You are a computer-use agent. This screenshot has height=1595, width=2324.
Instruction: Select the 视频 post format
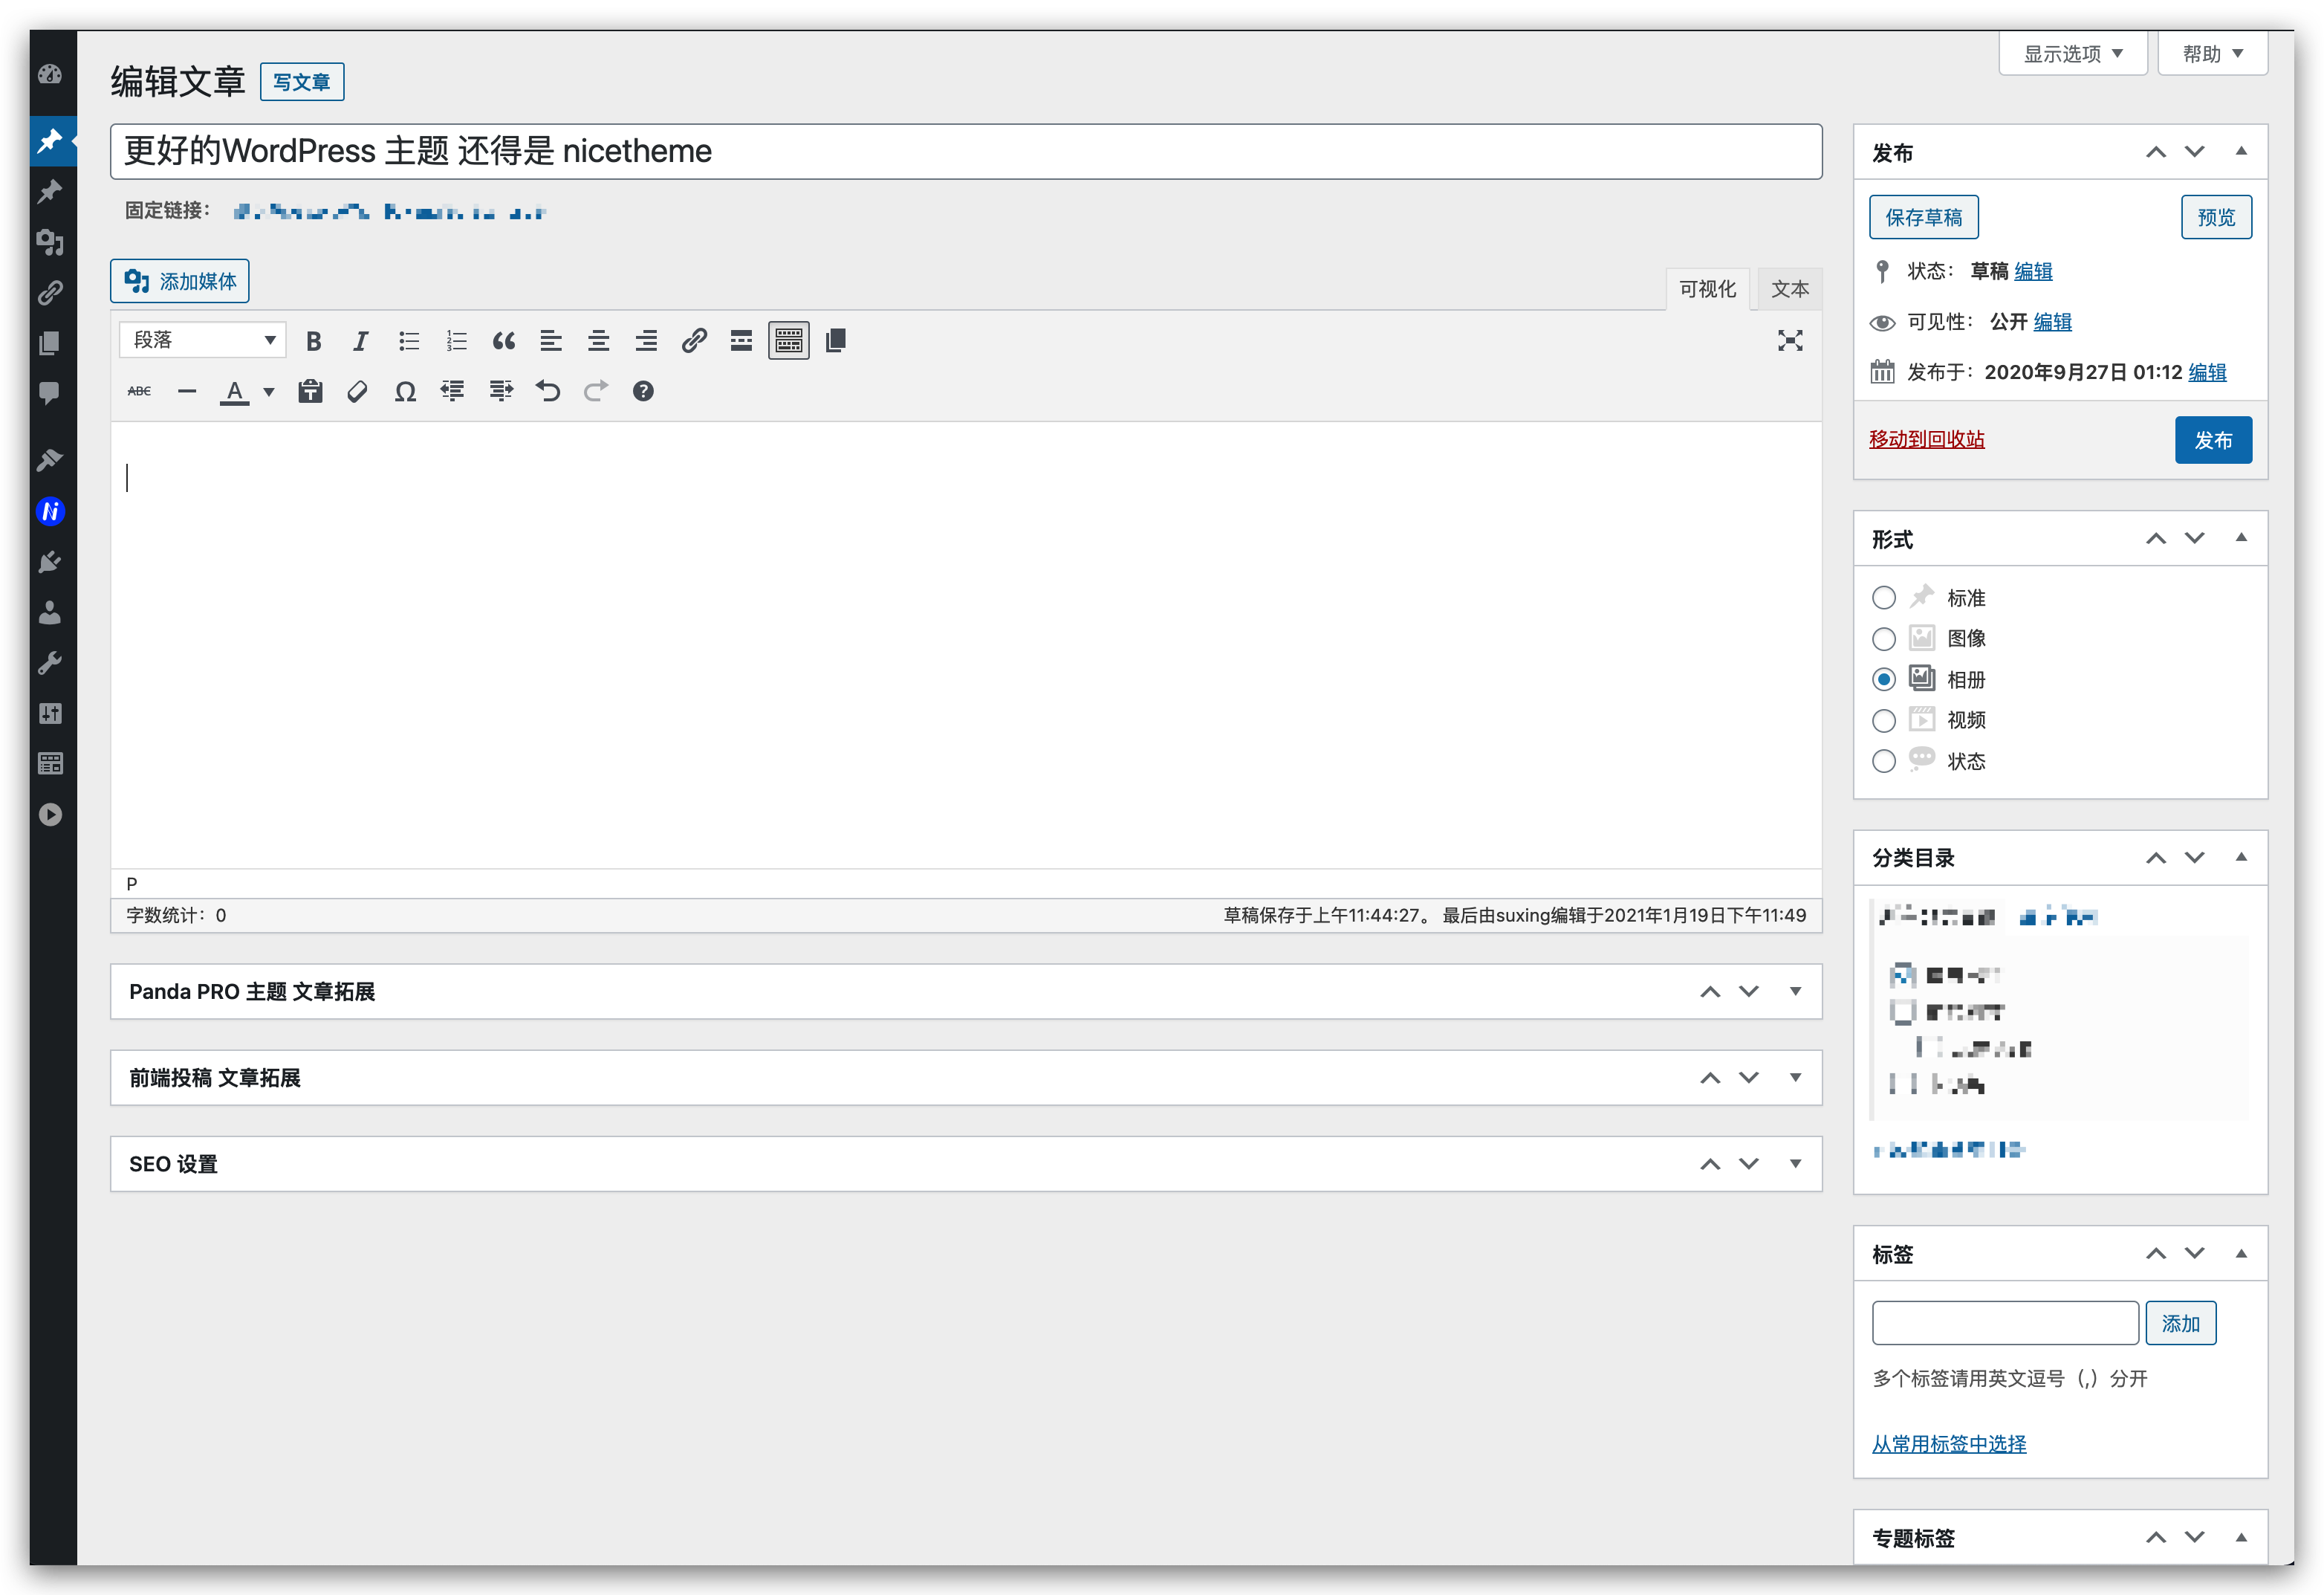click(x=1883, y=720)
